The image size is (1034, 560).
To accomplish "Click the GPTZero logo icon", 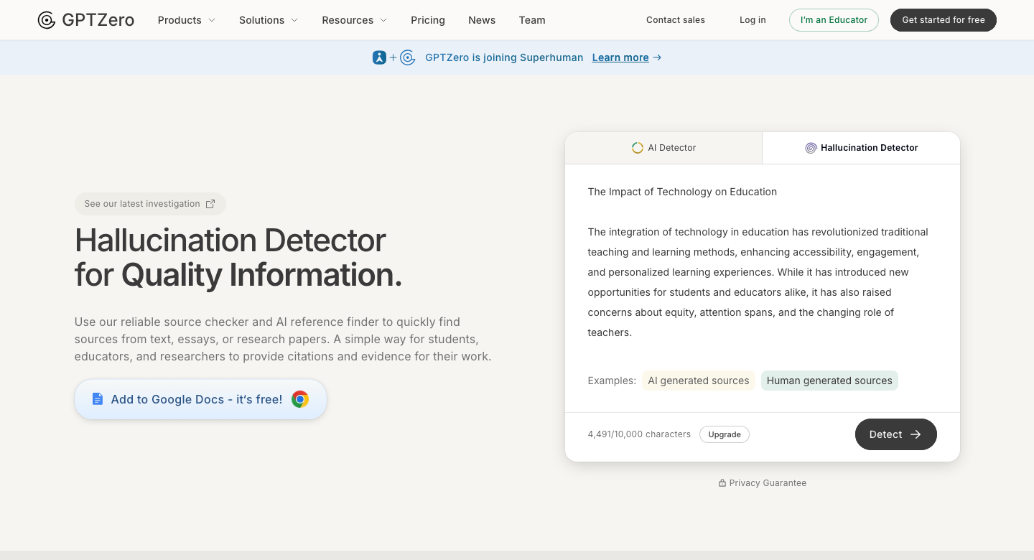I will (47, 20).
